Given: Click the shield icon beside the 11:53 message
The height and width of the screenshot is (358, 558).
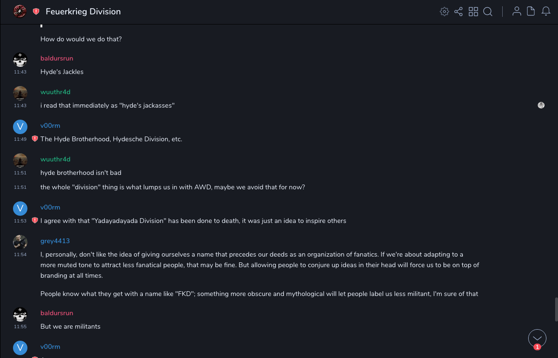Looking at the screenshot, I should pyautogui.click(x=35, y=221).
